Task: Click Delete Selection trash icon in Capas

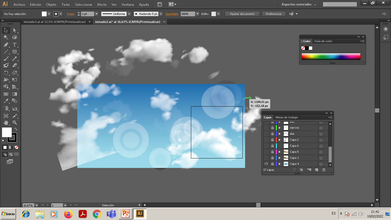Action: tap(324, 170)
